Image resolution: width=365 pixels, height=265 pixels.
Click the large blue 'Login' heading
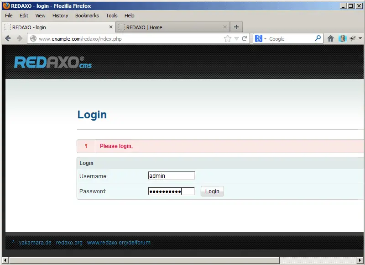(92, 115)
